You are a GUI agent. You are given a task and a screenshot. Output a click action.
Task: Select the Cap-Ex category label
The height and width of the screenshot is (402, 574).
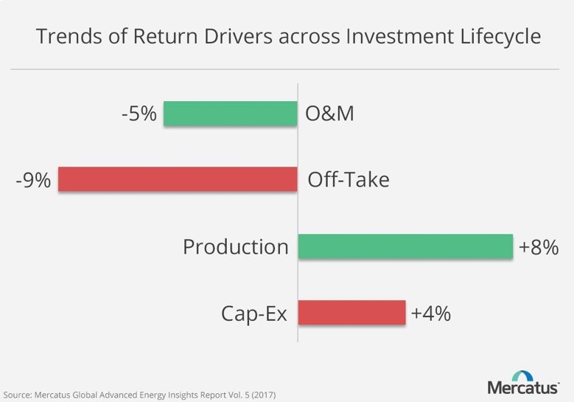point(254,313)
